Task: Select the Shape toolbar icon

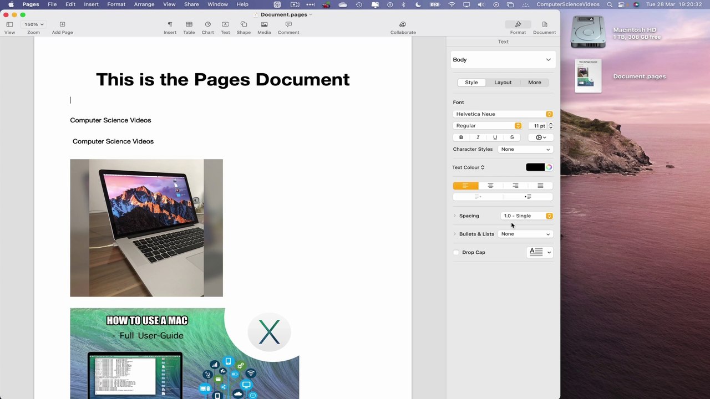Action: (x=244, y=27)
